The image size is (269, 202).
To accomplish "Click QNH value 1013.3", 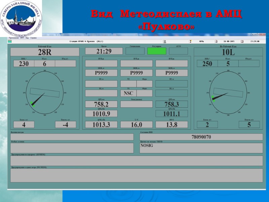I will tap(101, 125).
